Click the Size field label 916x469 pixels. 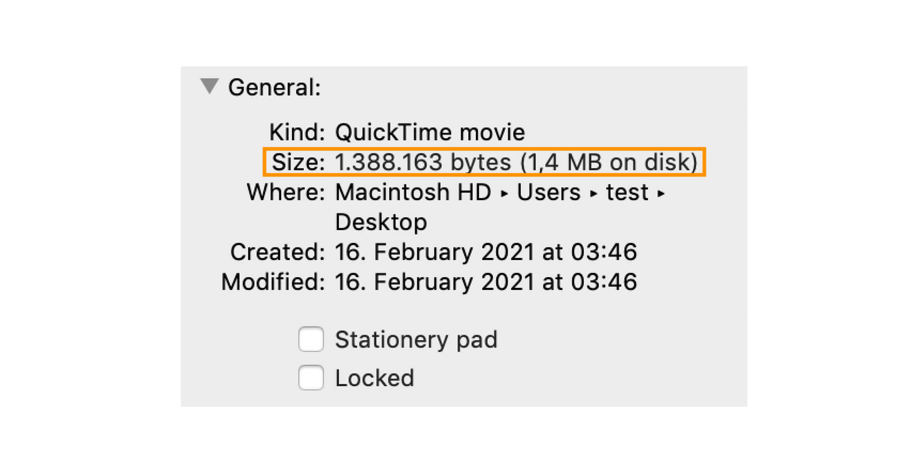(298, 162)
